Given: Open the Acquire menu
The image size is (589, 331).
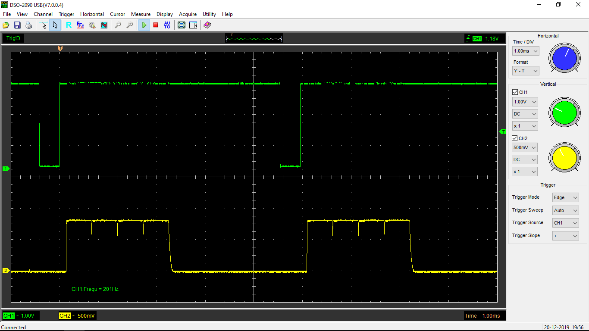Looking at the screenshot, I should 188,14.
